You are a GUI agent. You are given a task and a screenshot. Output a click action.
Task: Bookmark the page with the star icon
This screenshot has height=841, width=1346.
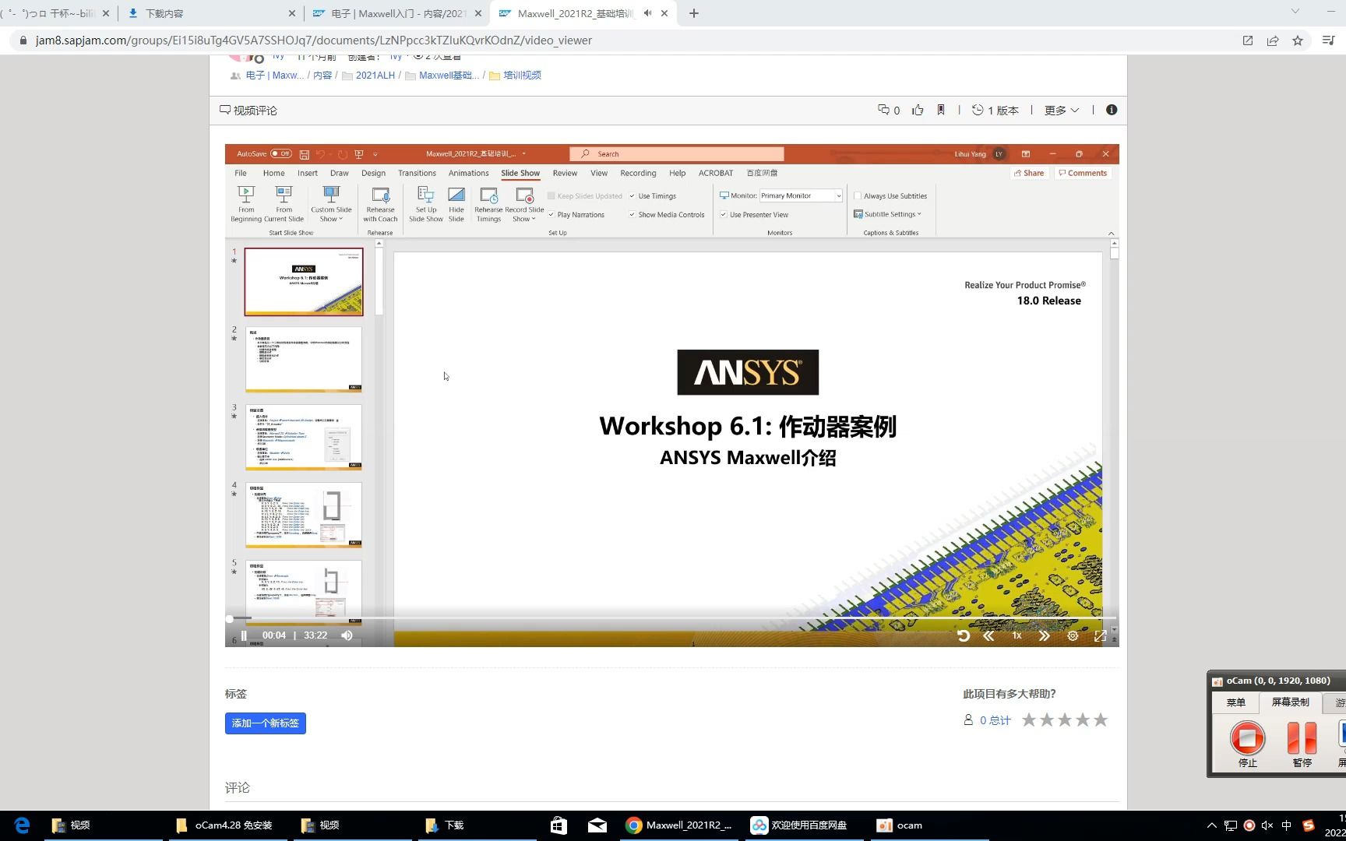(x=1298, y=40)
